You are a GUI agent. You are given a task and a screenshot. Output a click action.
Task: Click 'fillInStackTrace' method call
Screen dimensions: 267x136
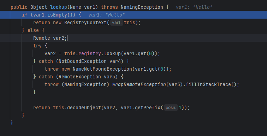[208, 84]
